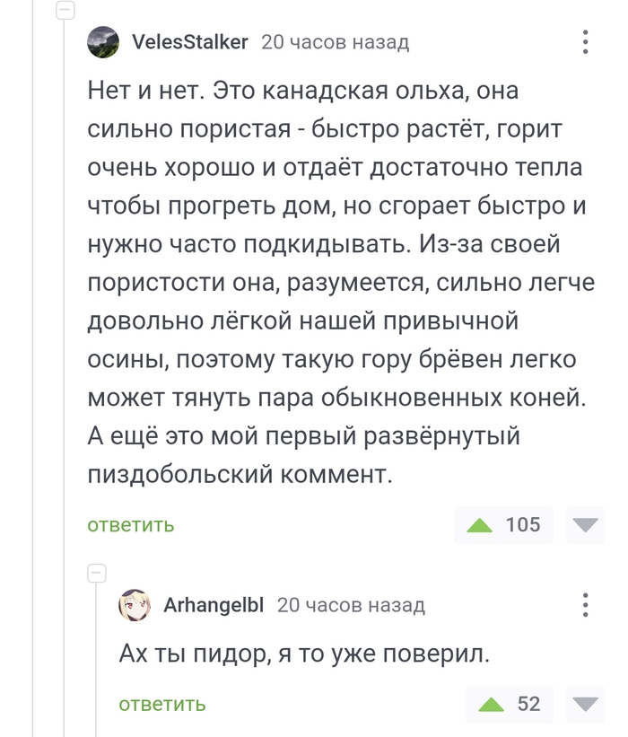Screen dimensions: 628x737
Task: Open VelesStalker's avatar profile picture
Action: (103, 42)
